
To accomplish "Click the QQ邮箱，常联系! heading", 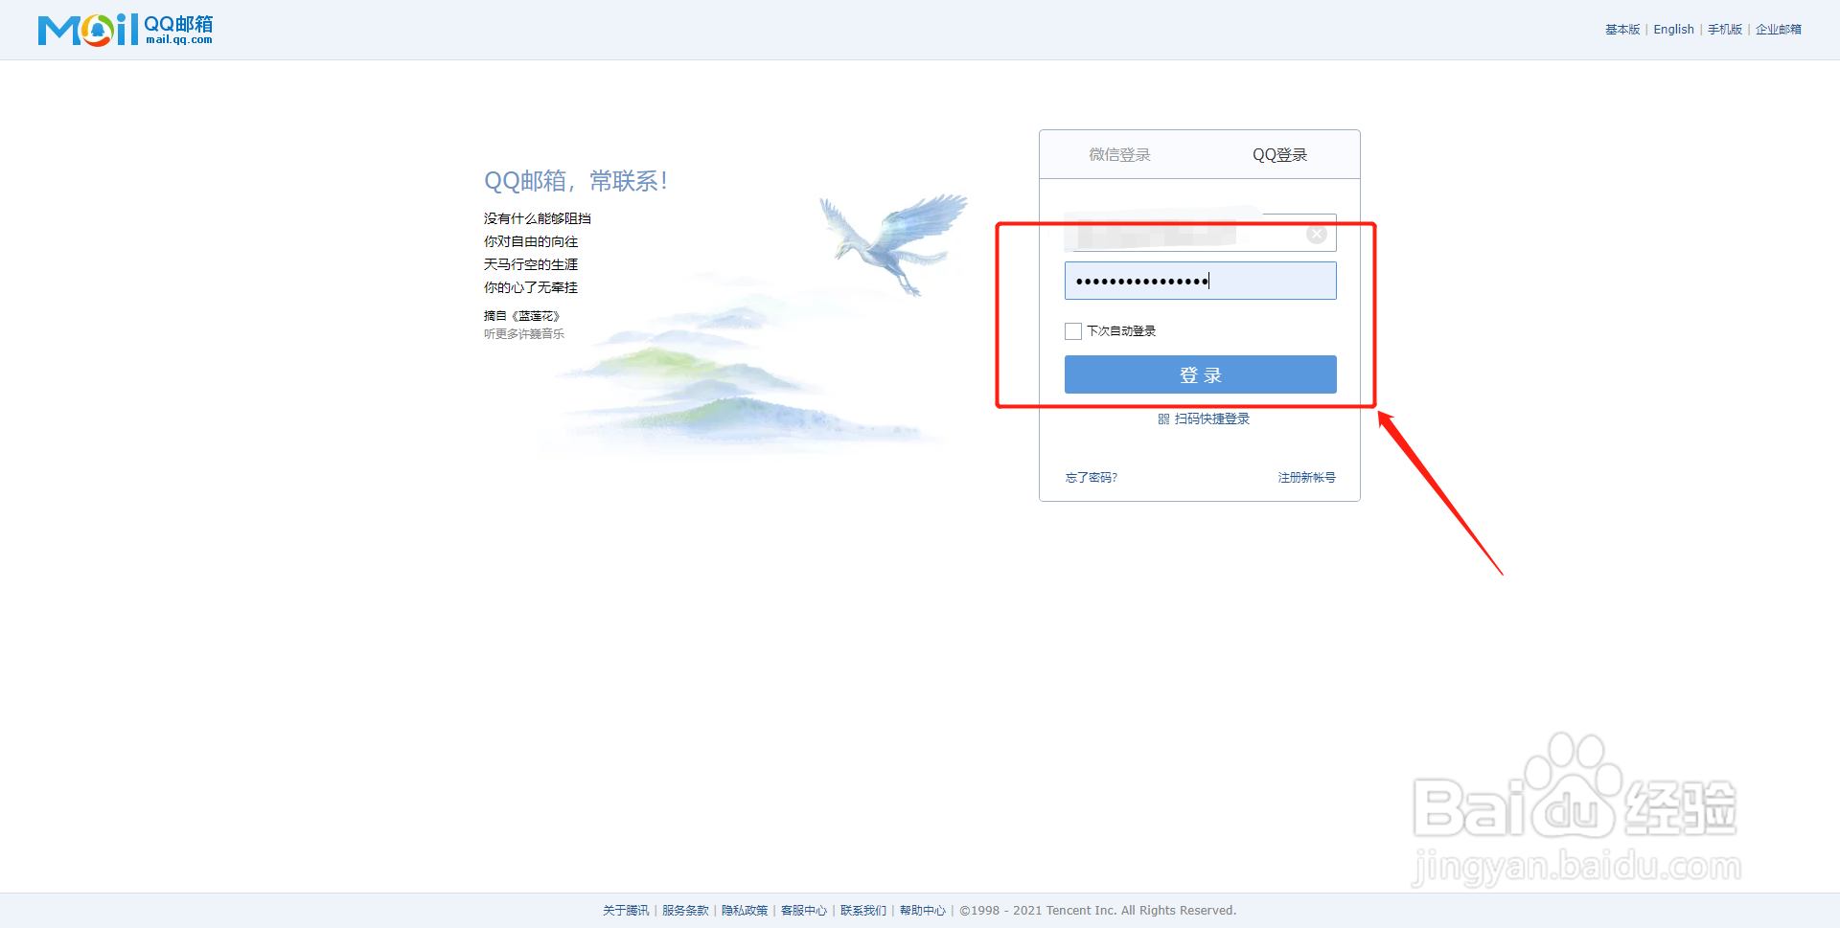I will (576, 181).
